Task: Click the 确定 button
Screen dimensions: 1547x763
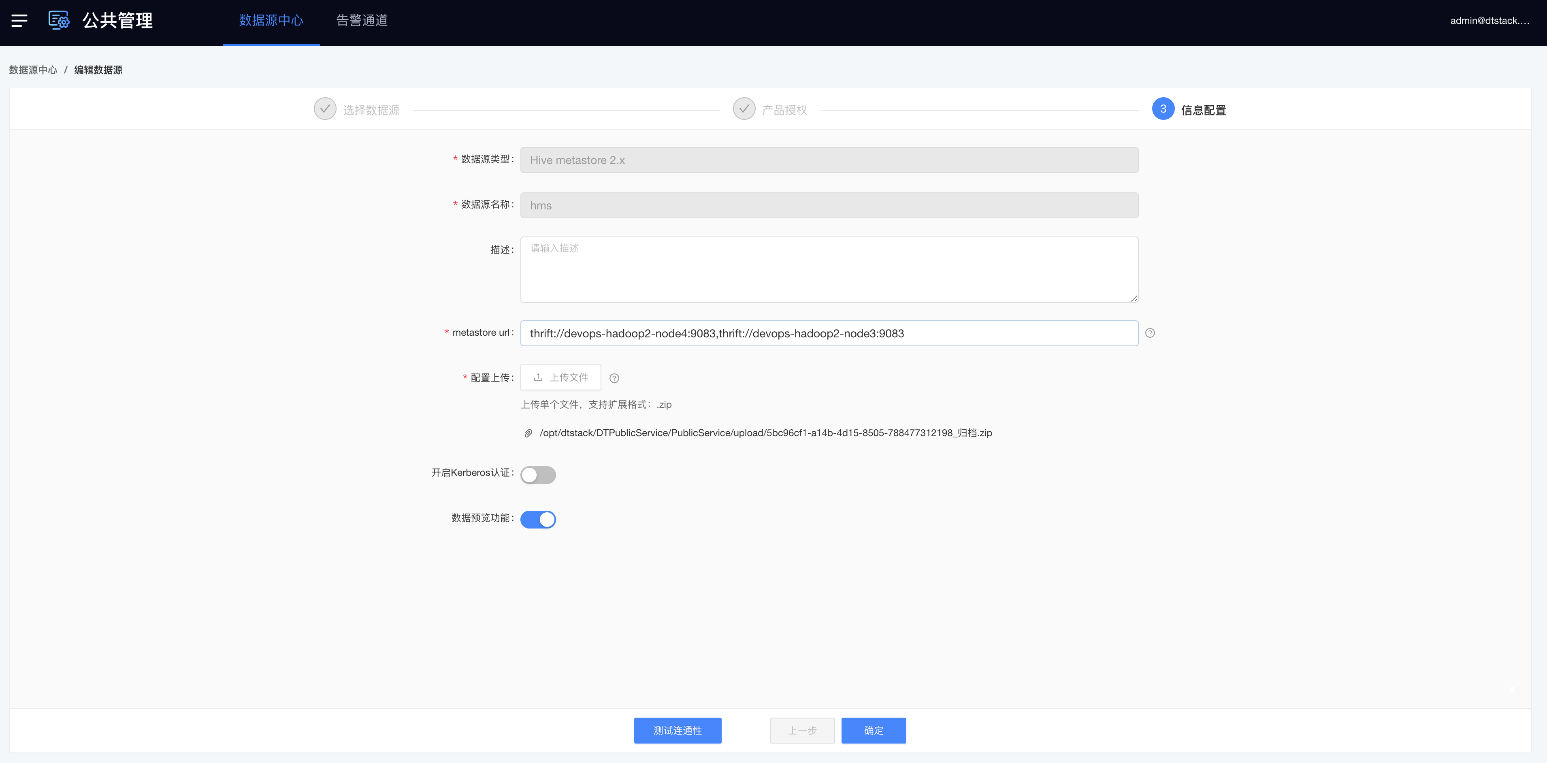Action: pos(873,730)
